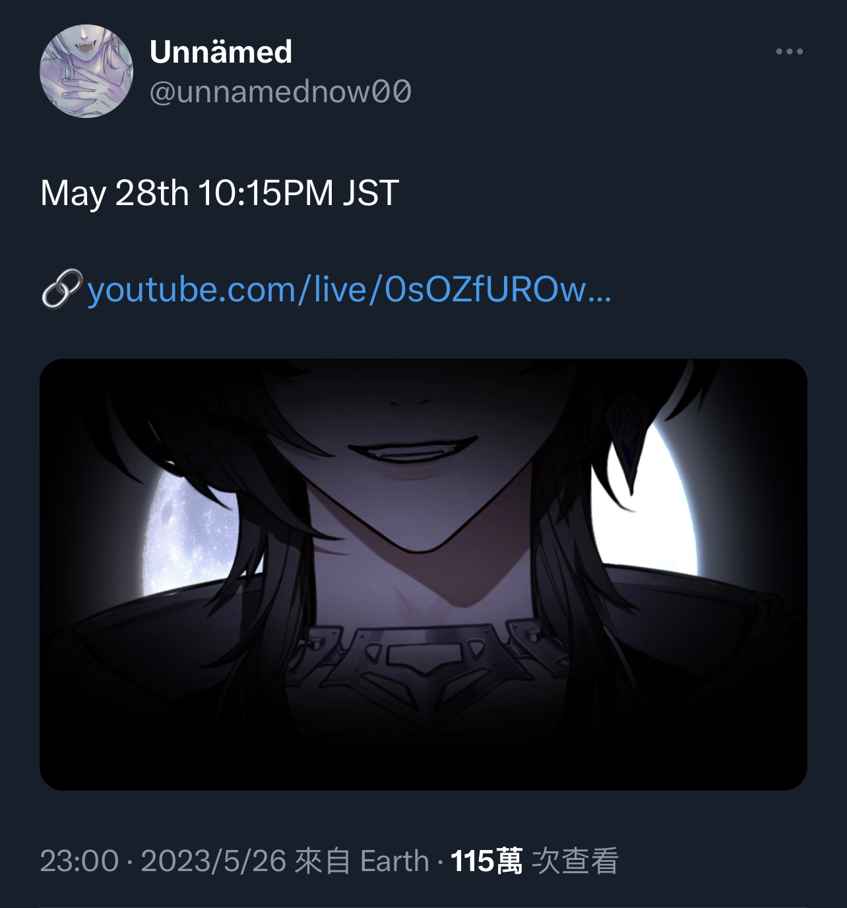Tap the 次查看 views label
847x908 pixels.
coord(575,861)
